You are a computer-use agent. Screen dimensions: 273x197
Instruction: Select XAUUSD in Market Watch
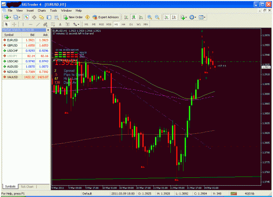[26, 77]
